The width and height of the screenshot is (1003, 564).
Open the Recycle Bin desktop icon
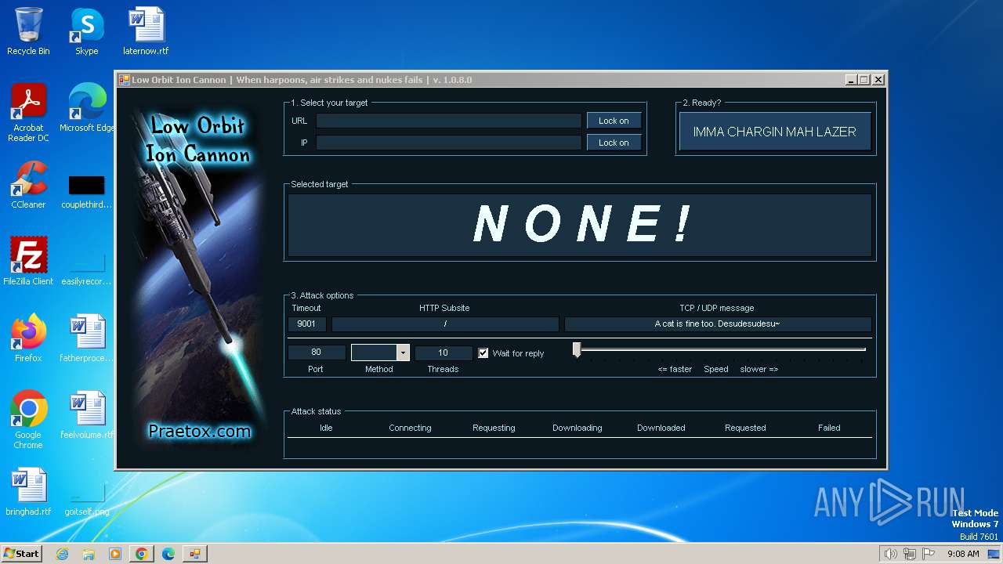click(x=28, y=31)
